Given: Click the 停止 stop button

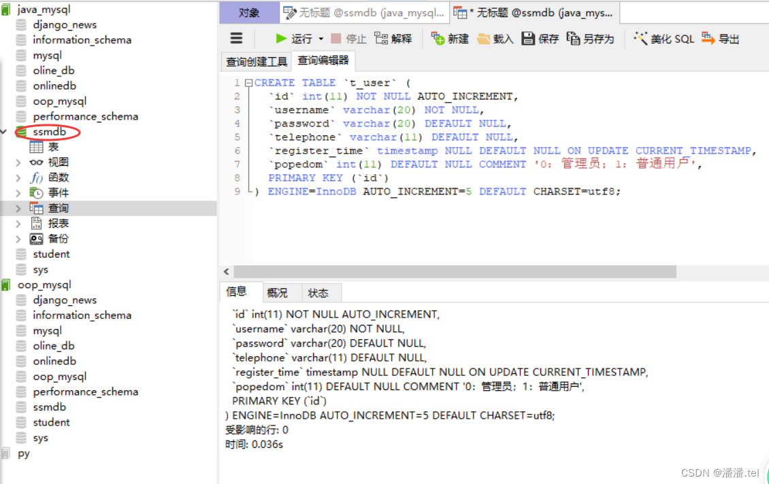Looking at the screenshot, I should tap(348, 39).
